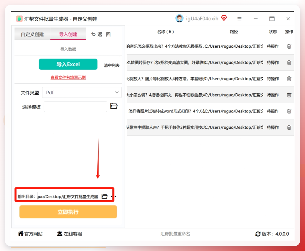The height and width of the screenshot is (251, 305).
Task: Delete the row about 图片等比例放大
Action: [289, 79]
